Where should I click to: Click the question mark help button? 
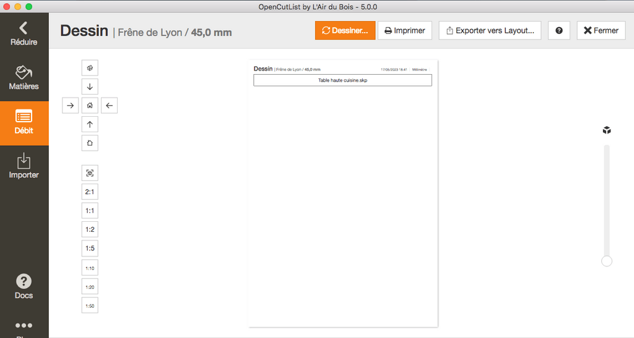pos(559,30)
